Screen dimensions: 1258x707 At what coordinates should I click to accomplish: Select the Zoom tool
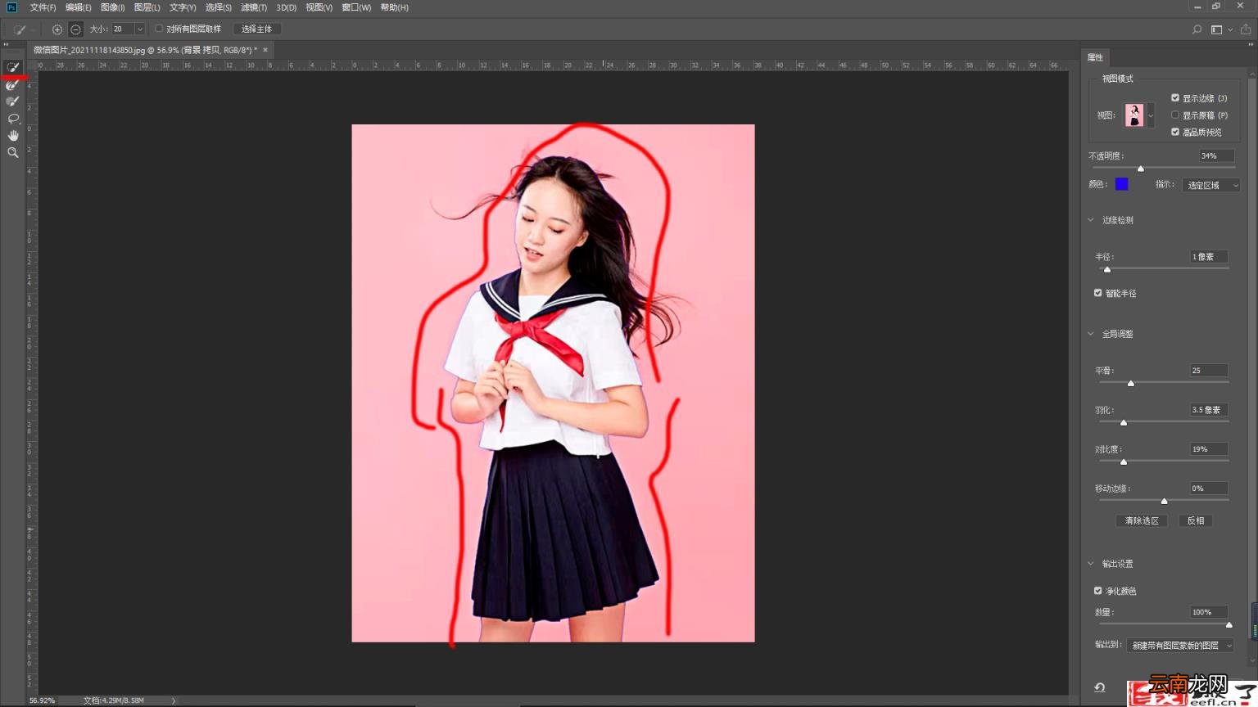(x=12, y=153)
